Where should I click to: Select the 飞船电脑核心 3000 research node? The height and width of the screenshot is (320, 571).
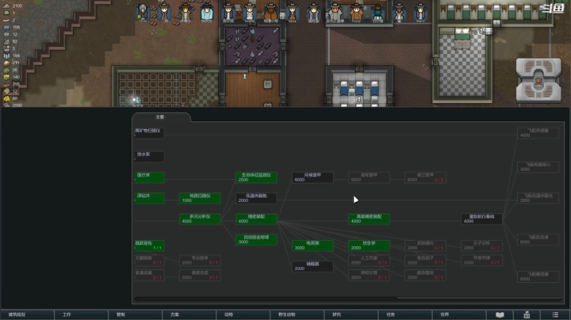[538, 167]
